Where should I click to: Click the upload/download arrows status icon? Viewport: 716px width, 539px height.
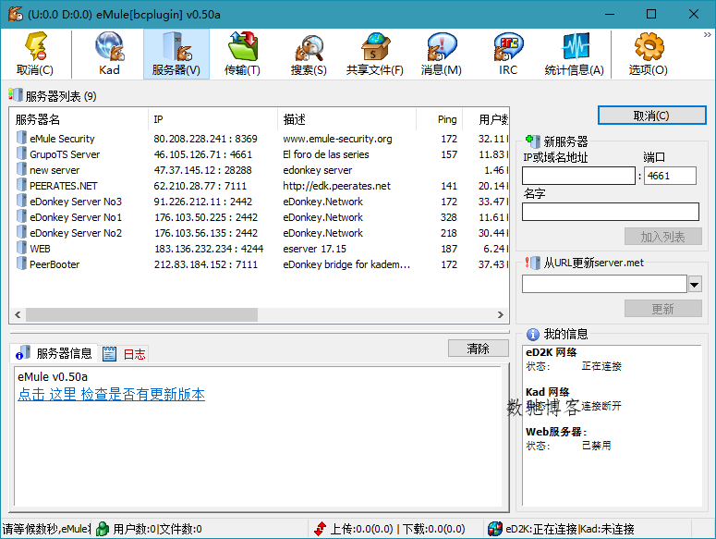coord(321,529)
